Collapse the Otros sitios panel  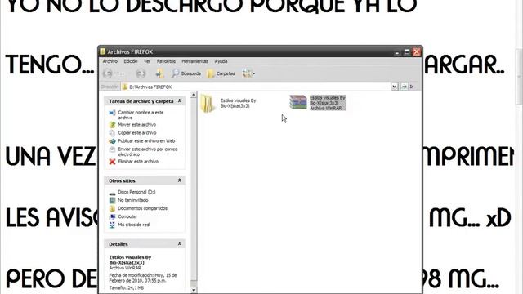click(x=180, y=180)
